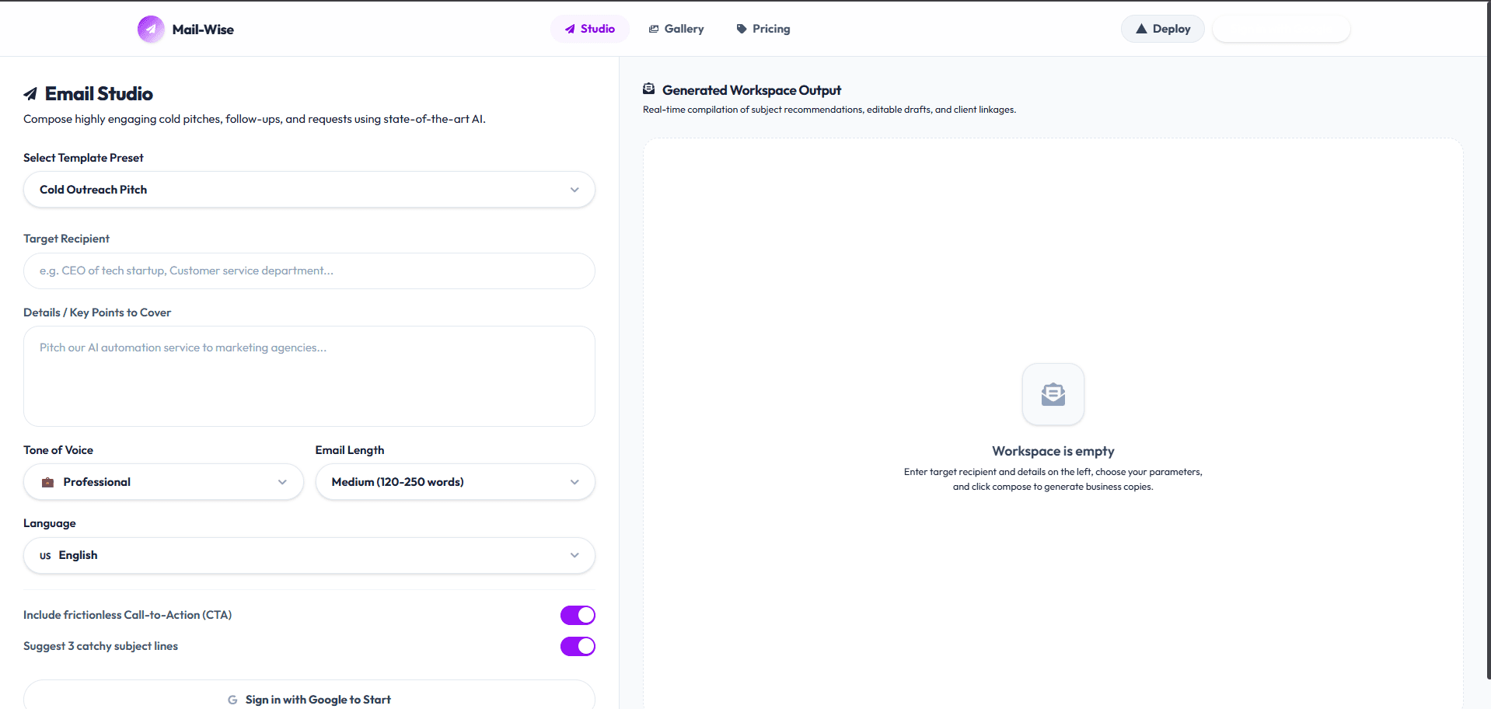
Task: Focus the Target Recipient input field
Action: [309, 271]
